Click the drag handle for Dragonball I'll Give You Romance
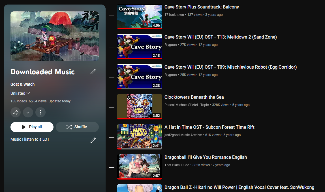This screenshot has width=325, height=192. 112,167
